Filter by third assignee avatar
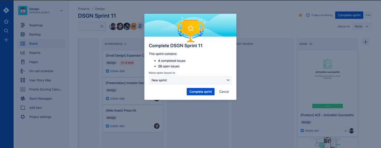Image resolution: width=381 pixels, height=148 pixels. click(x=127, y=26)
